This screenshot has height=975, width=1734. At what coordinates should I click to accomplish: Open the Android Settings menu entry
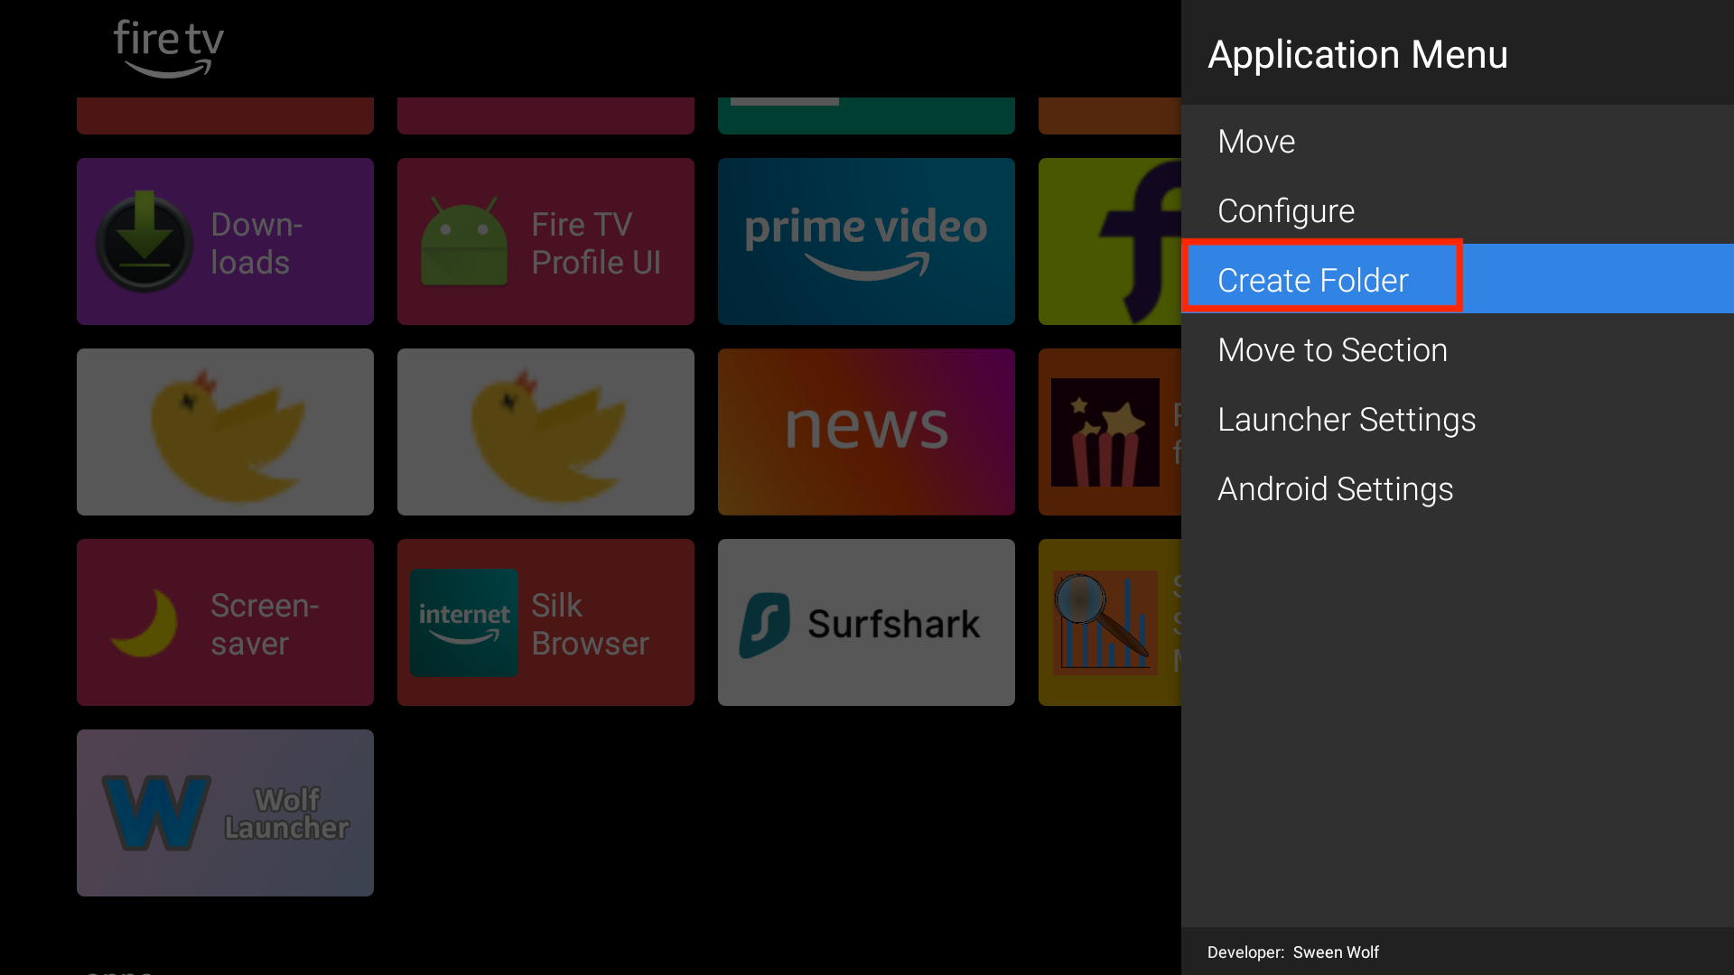[1457, 488]
